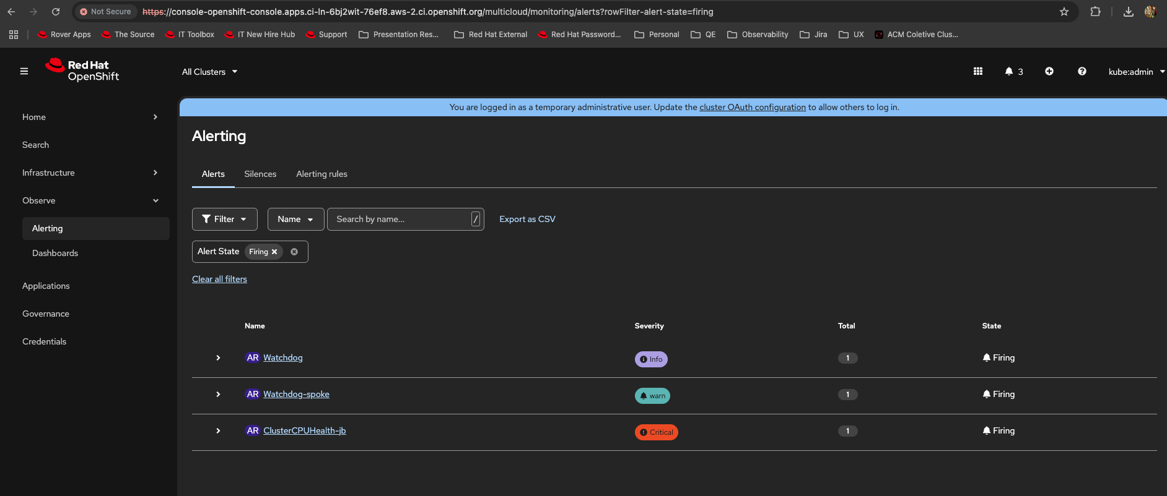Sort by the Severity column header
Image resolution: width=1167 pixels, height=496 pixels.
pos(649,326)
